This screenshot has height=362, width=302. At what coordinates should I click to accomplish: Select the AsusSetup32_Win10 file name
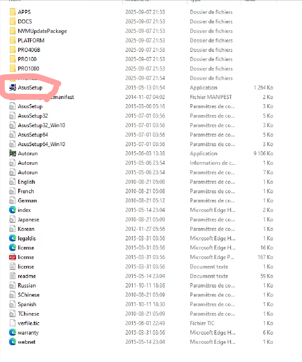coord(42,125)
